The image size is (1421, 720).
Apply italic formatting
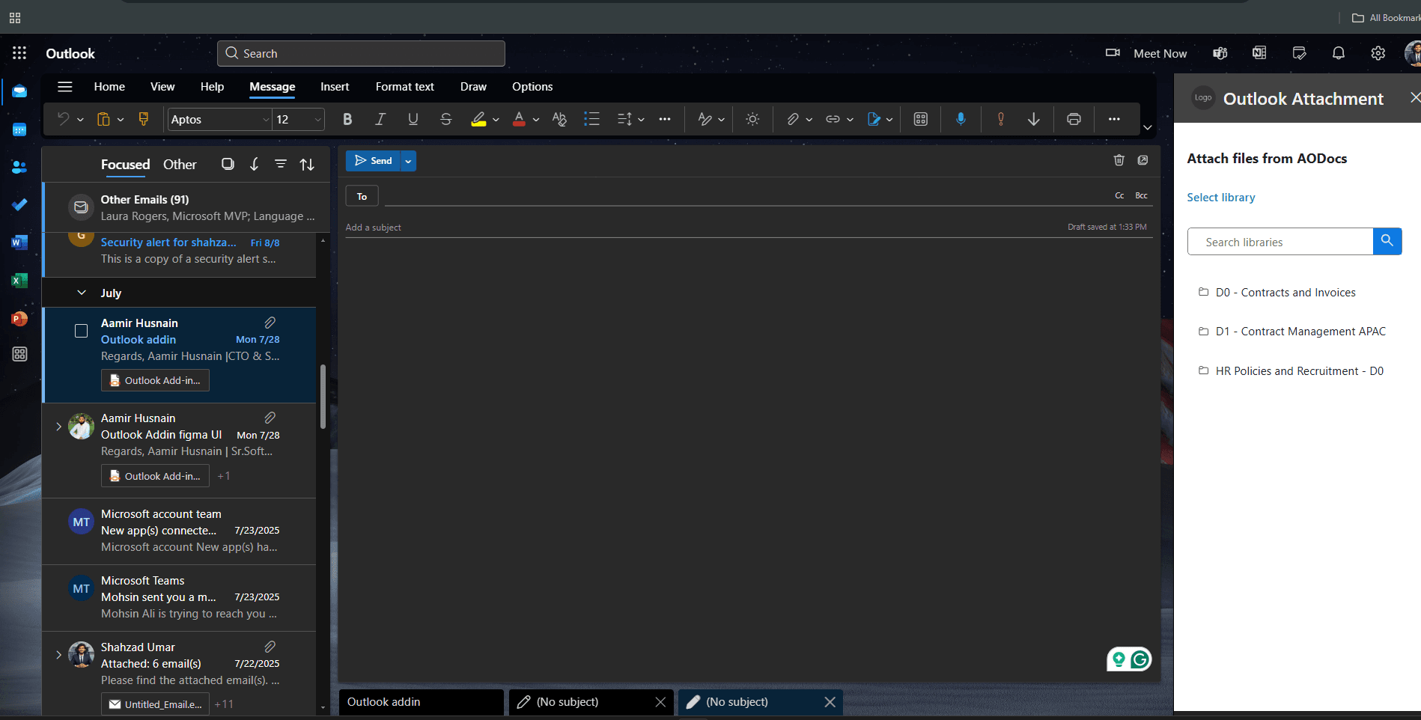pos(380,119)
